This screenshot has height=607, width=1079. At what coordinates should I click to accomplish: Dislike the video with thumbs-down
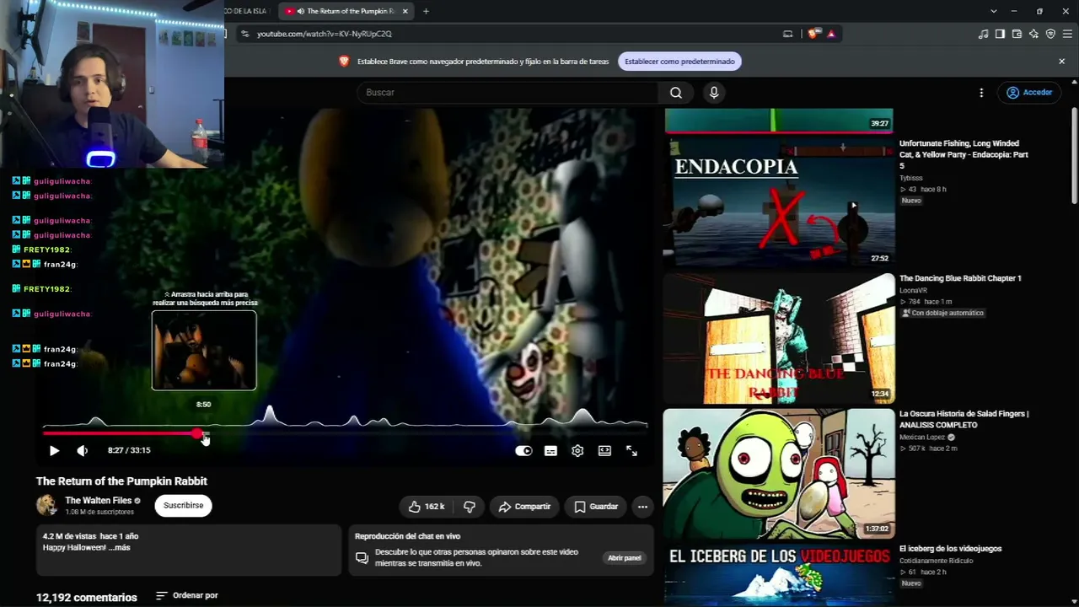(x=470, y=507)
